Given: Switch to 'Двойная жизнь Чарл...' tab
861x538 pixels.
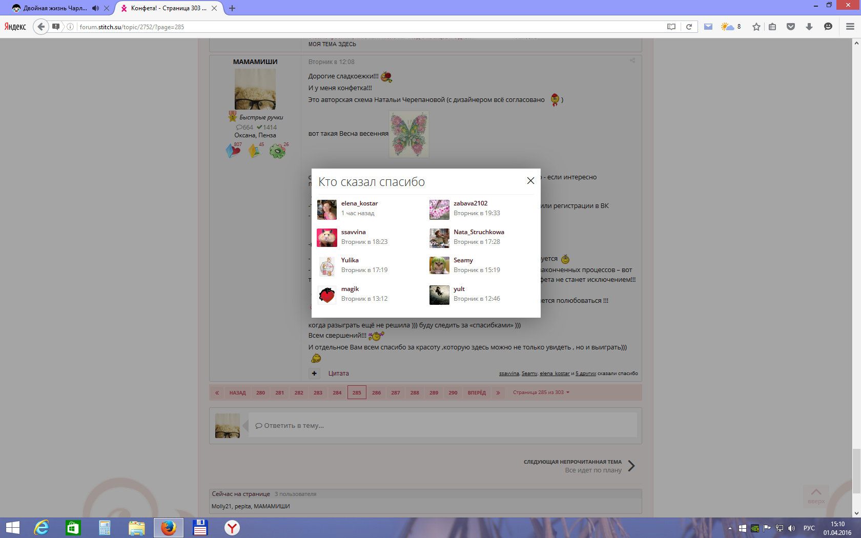Looking at the screenshot, I should 54,8.
